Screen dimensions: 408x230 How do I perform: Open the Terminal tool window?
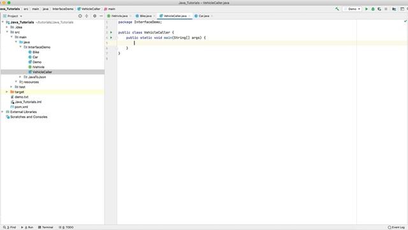[46, 227]
